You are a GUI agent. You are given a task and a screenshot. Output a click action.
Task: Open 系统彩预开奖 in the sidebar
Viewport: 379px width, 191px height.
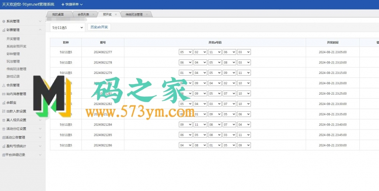16,46
